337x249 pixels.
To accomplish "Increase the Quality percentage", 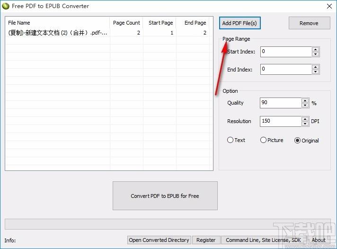I will pos(305,100).
